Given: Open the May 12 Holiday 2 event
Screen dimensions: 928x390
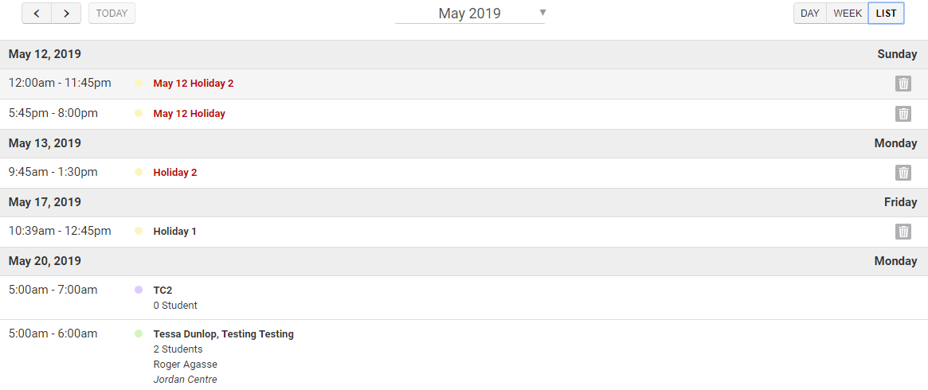Looking at the screenshot, I should click(194, 84).
